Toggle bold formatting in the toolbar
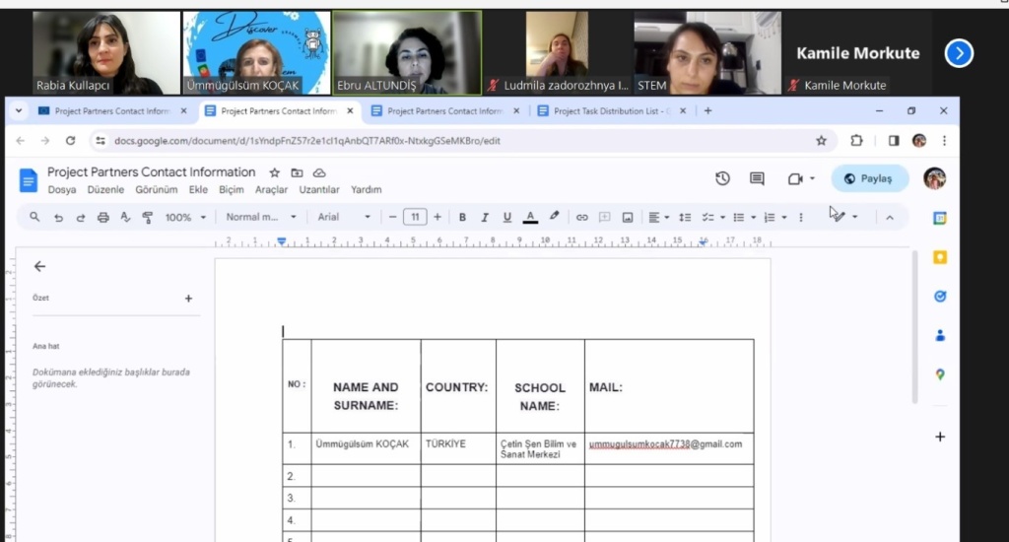 click(x=462, y=217)
